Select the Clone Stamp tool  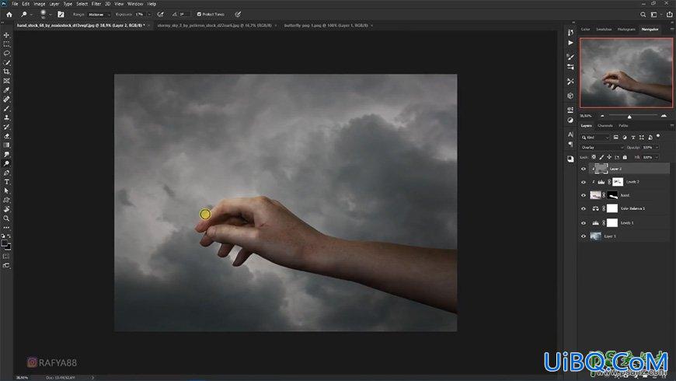(x=6, y=117)
